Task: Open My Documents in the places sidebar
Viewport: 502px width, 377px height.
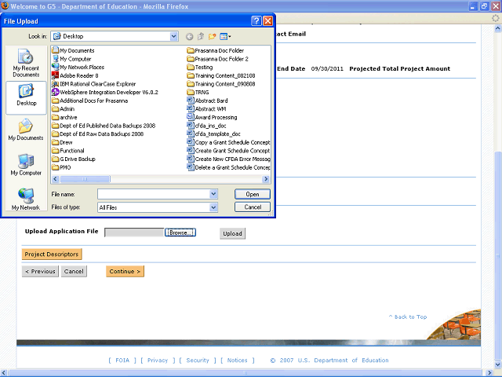Action: pyautogui.click(x=26, y=130)
